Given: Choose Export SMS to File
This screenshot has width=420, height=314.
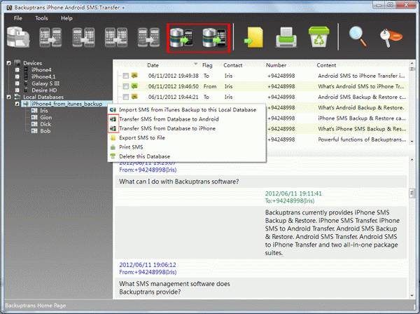Looking at the screenshot, I should click(x=187, y=138).
